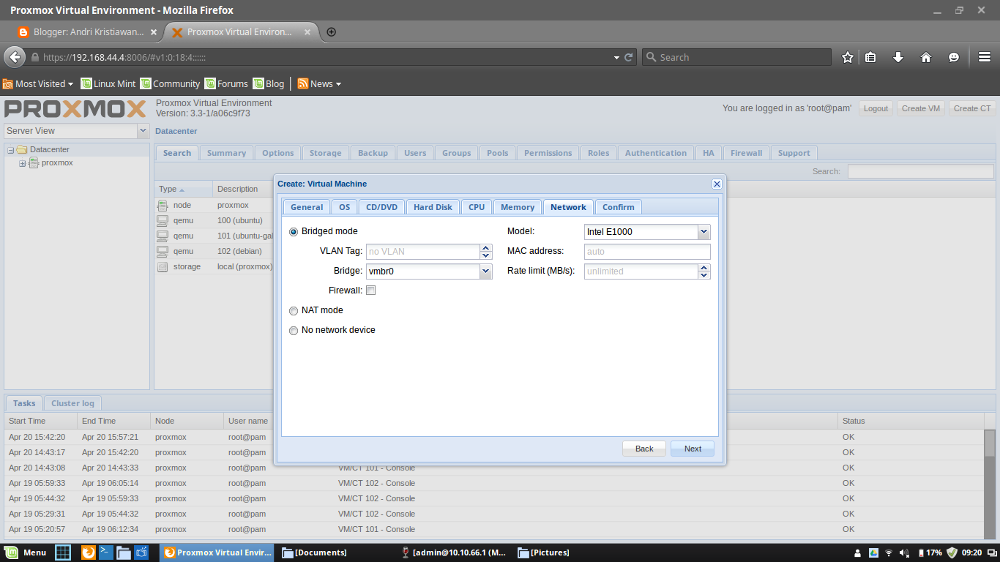Open the Confirm wizard tab
The image size is (1000, 562).
tap(619, 207)
